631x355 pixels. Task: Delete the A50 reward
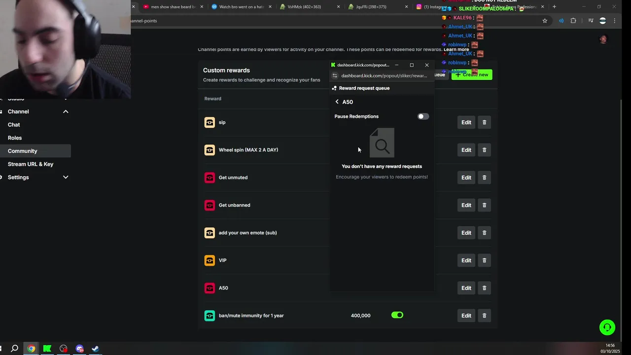tap(484, 288)
